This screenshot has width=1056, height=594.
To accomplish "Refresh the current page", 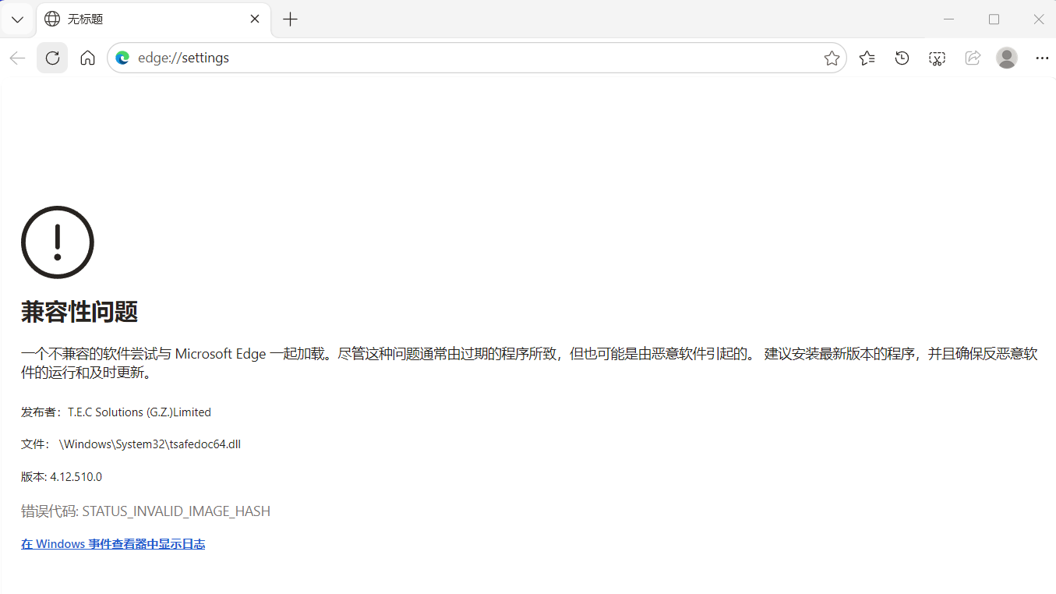I will pos(52,58).
